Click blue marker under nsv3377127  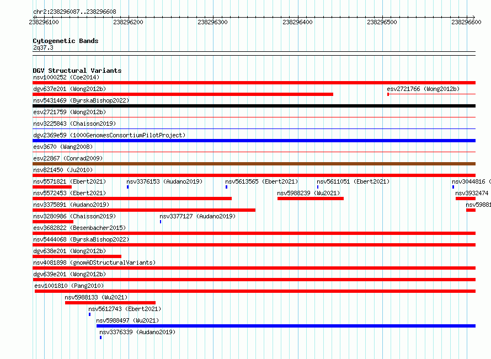(161, 222)
